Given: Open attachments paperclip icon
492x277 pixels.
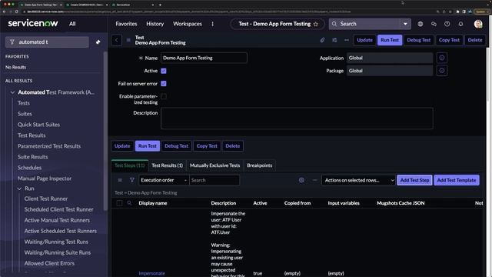Looking at the screenshot, I should point(322,40).
